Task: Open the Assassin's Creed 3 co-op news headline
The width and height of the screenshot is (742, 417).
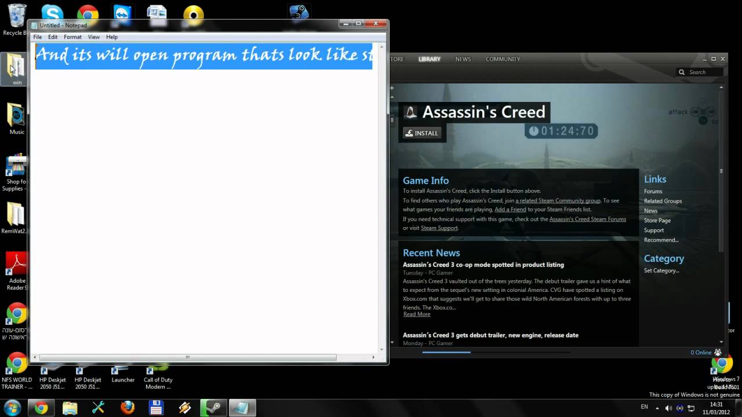Action: click(483, 265)
